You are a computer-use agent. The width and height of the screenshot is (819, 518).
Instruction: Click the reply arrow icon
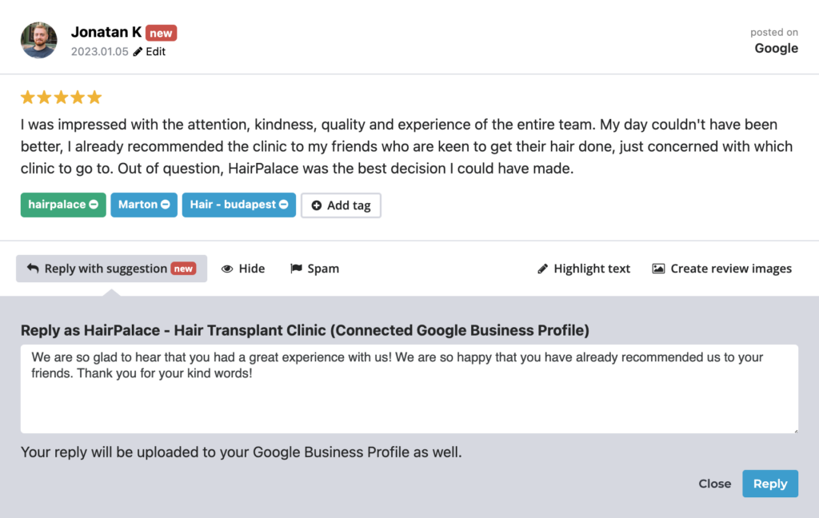click(33, 269)
